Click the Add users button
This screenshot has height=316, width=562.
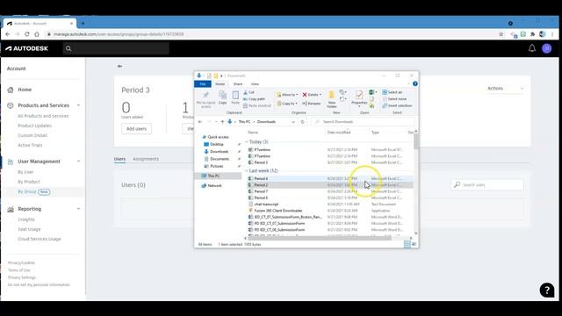coord(136,129)
